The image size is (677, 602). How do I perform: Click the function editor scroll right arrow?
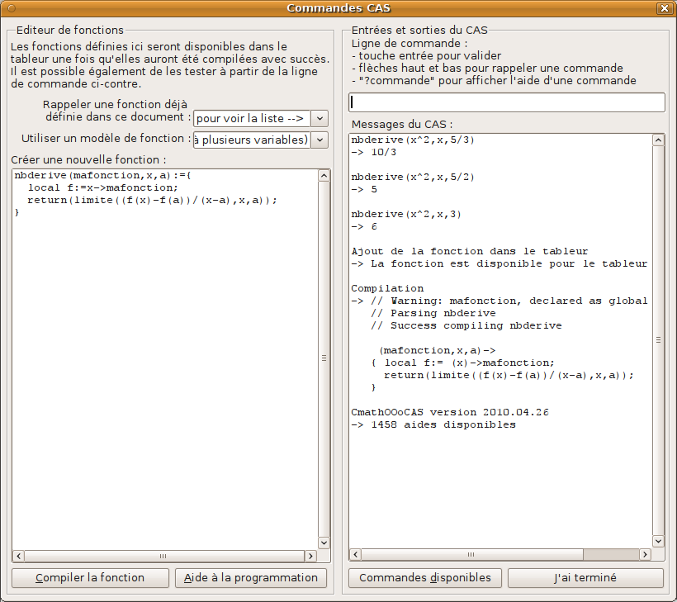click(310, 557)
